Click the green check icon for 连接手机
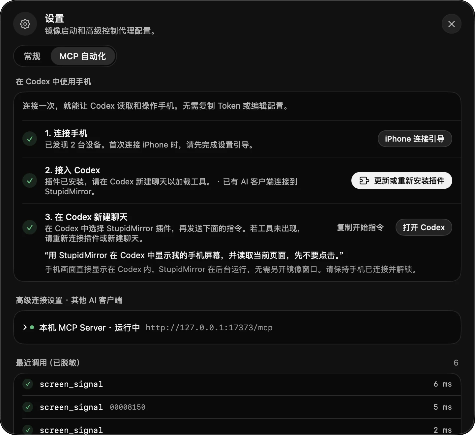Image resolution: width=475 pixels, height=435 pixels. [x=30, y=139]
